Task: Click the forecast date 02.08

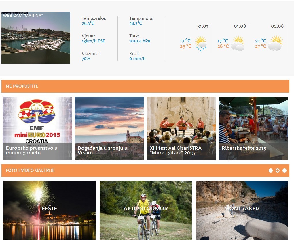Action: tap(277, 26)
